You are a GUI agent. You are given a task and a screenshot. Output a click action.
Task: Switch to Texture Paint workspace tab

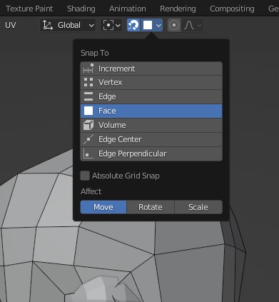coord(29,9)
